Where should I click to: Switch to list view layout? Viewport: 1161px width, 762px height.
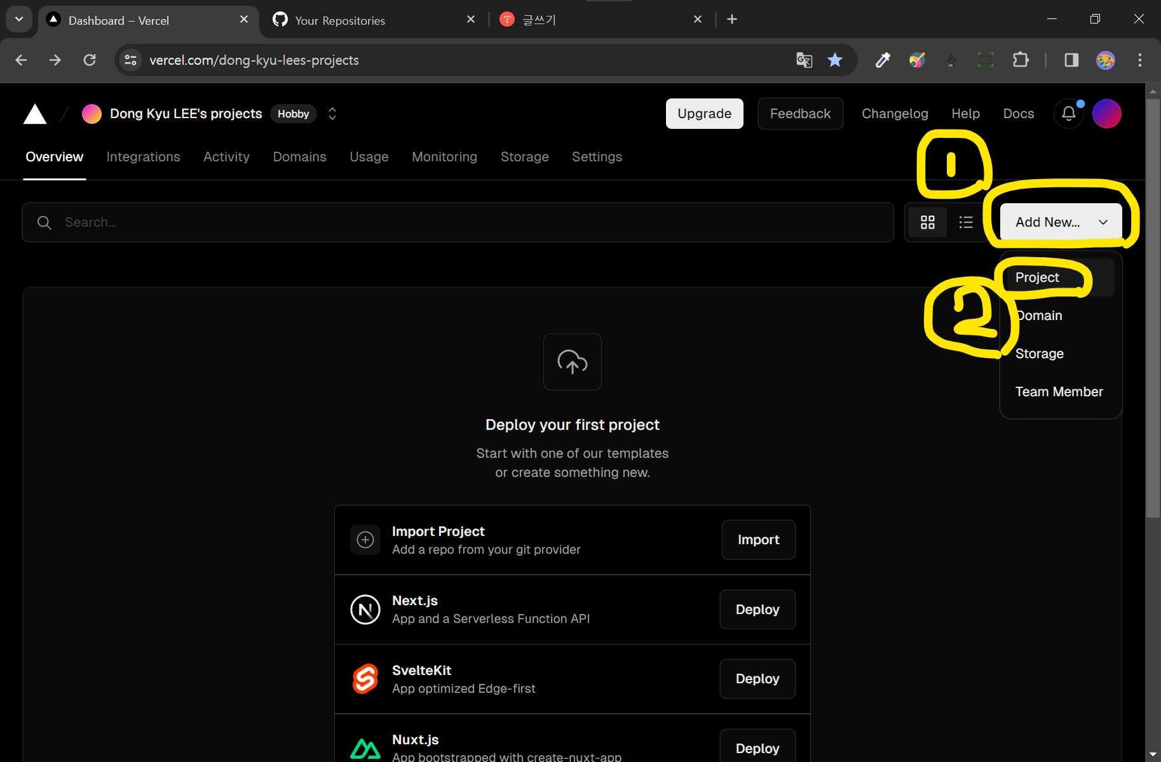966,222
